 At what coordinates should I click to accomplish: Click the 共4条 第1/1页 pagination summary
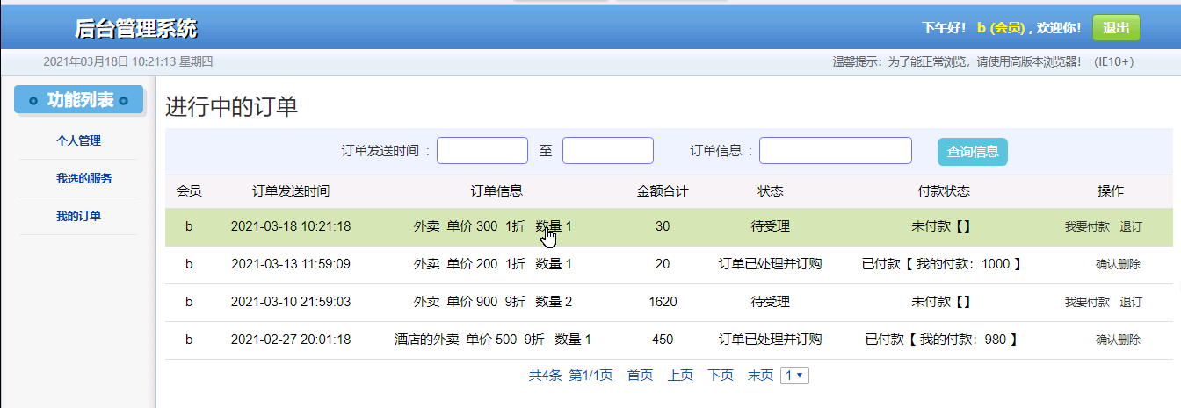coord(571,375)
